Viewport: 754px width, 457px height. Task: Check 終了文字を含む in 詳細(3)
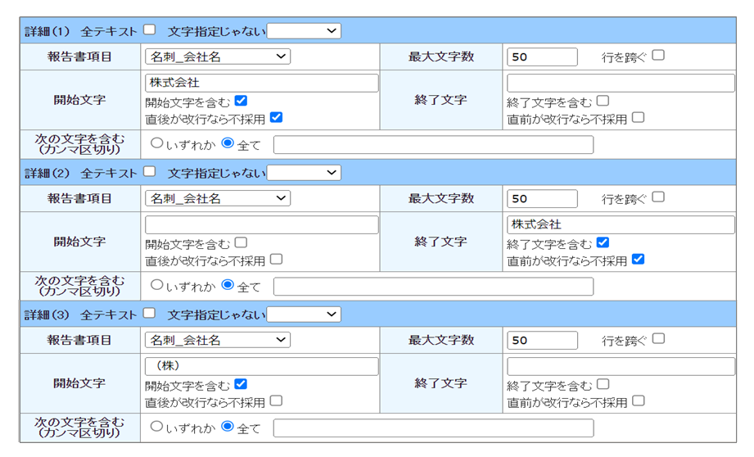click(603, 384)
